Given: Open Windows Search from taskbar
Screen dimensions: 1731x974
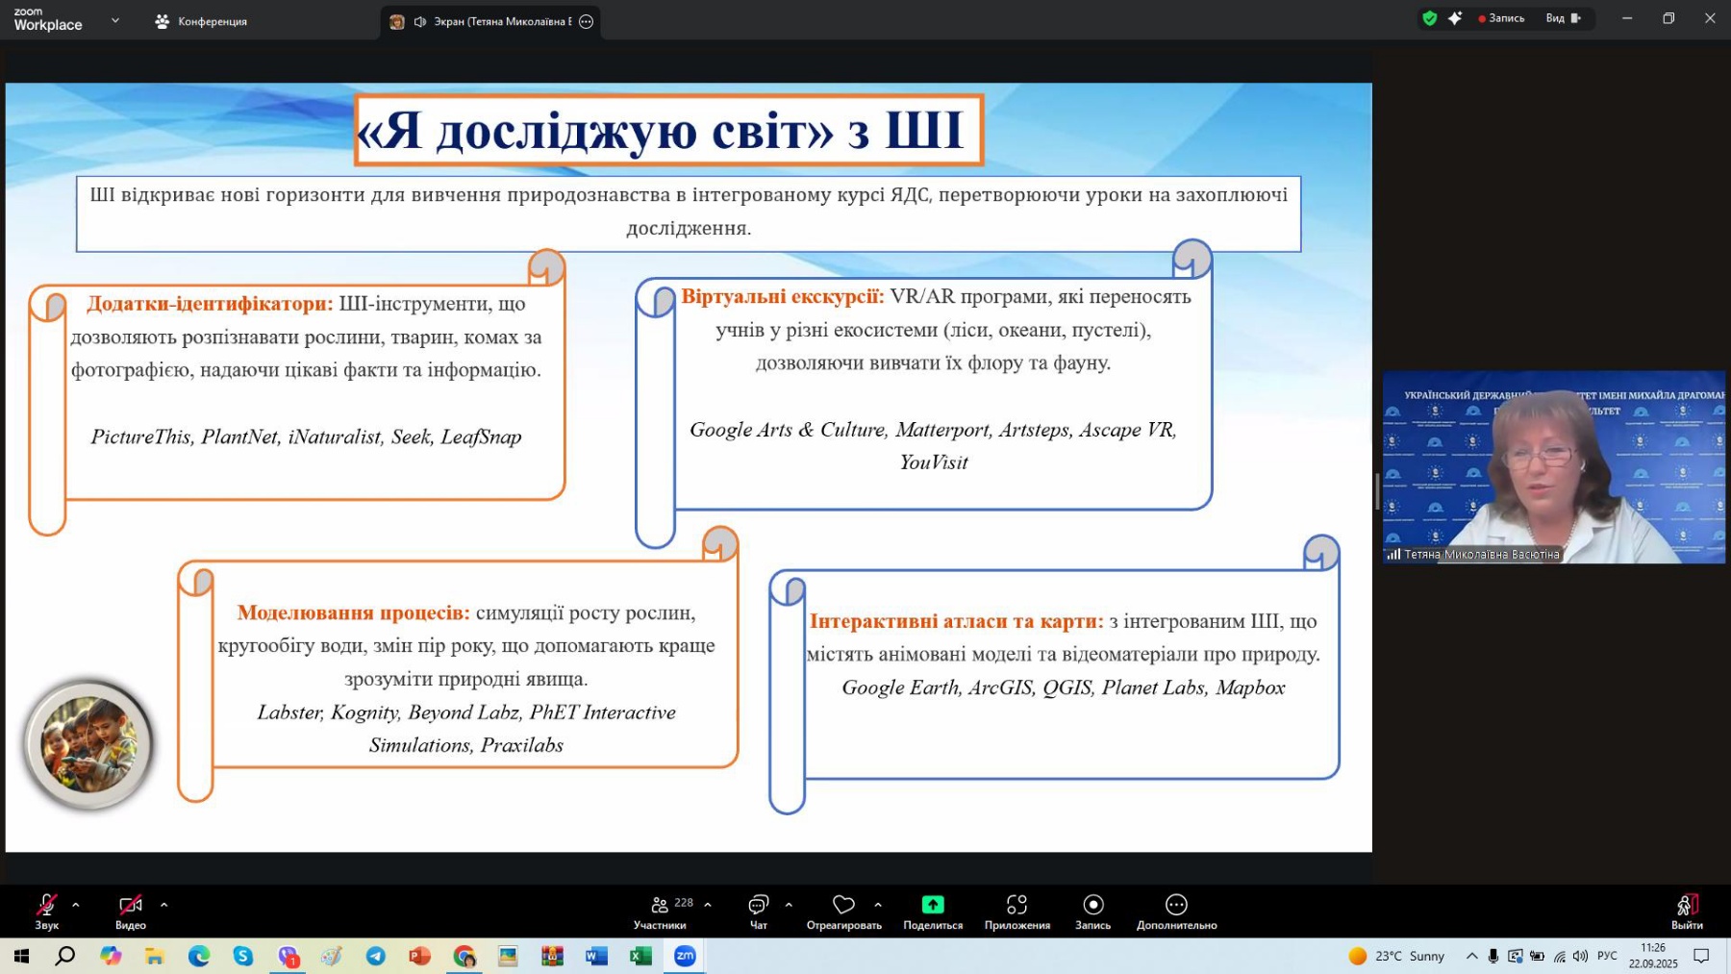Looking at the screenshot, I should (65, 956).
